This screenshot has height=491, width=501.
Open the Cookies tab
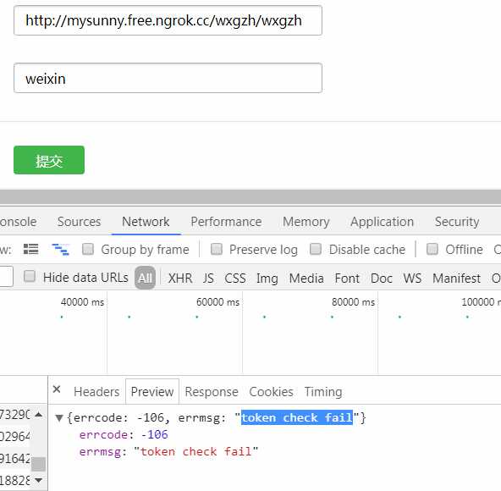pos(271,392)
